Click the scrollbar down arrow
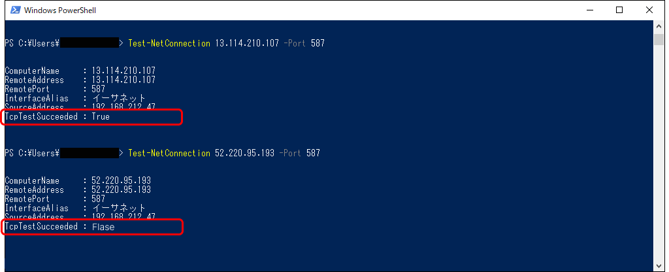 (x=659, y=265)
